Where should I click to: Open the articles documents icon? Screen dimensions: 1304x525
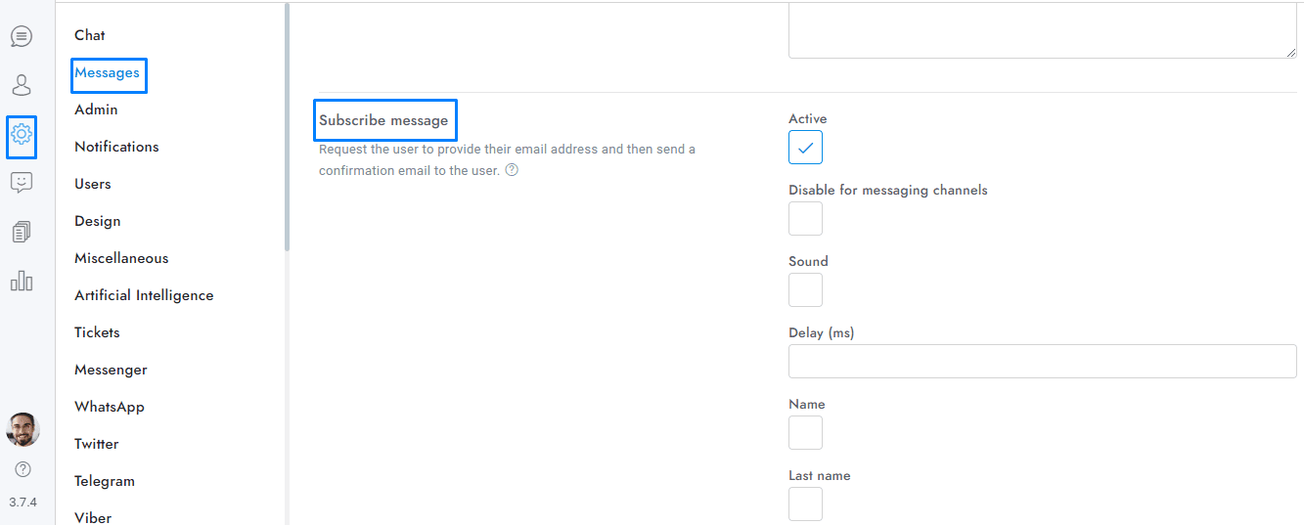pos(22,232)
